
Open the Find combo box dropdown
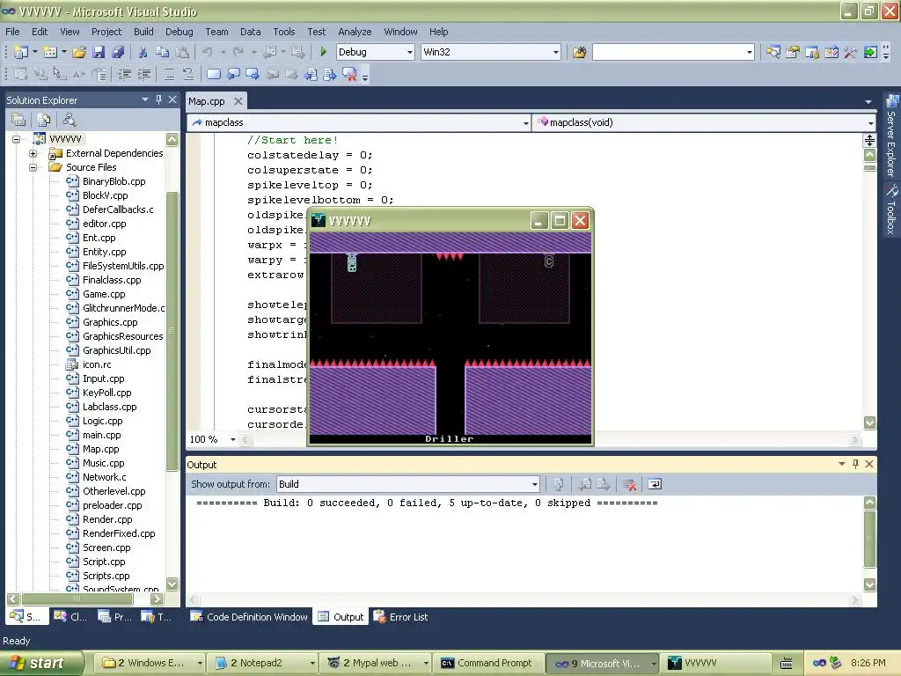coord(749,52)
